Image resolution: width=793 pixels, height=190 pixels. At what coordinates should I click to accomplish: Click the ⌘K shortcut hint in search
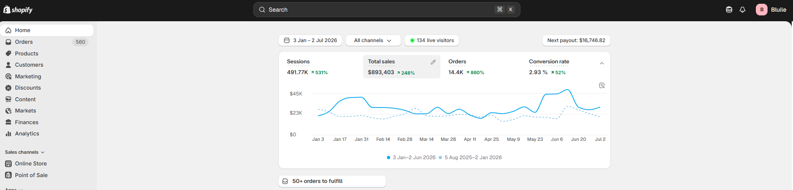pyautogui.click(x=505, y=10)
